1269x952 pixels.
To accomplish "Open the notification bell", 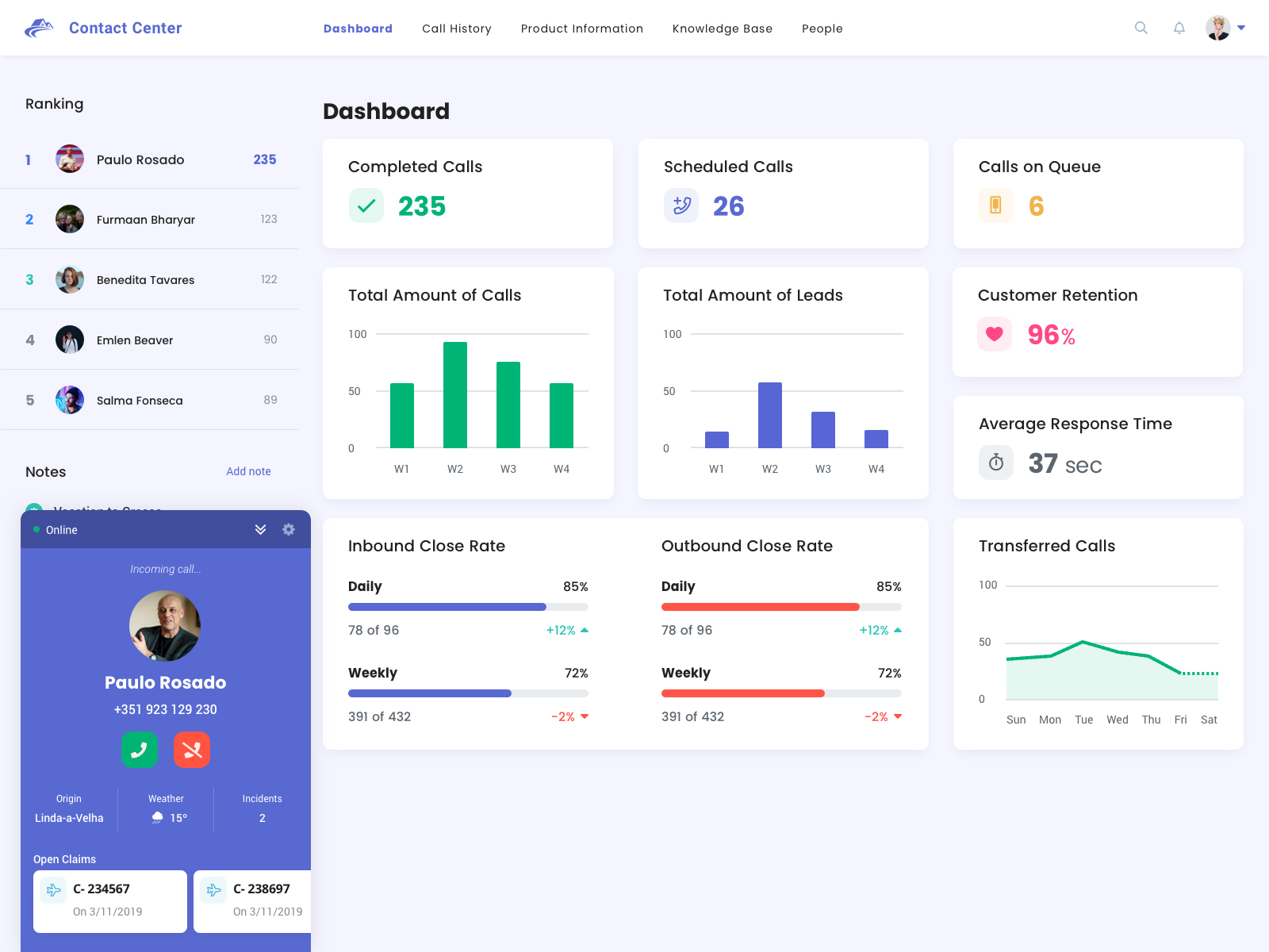I will coord(1179,28).
